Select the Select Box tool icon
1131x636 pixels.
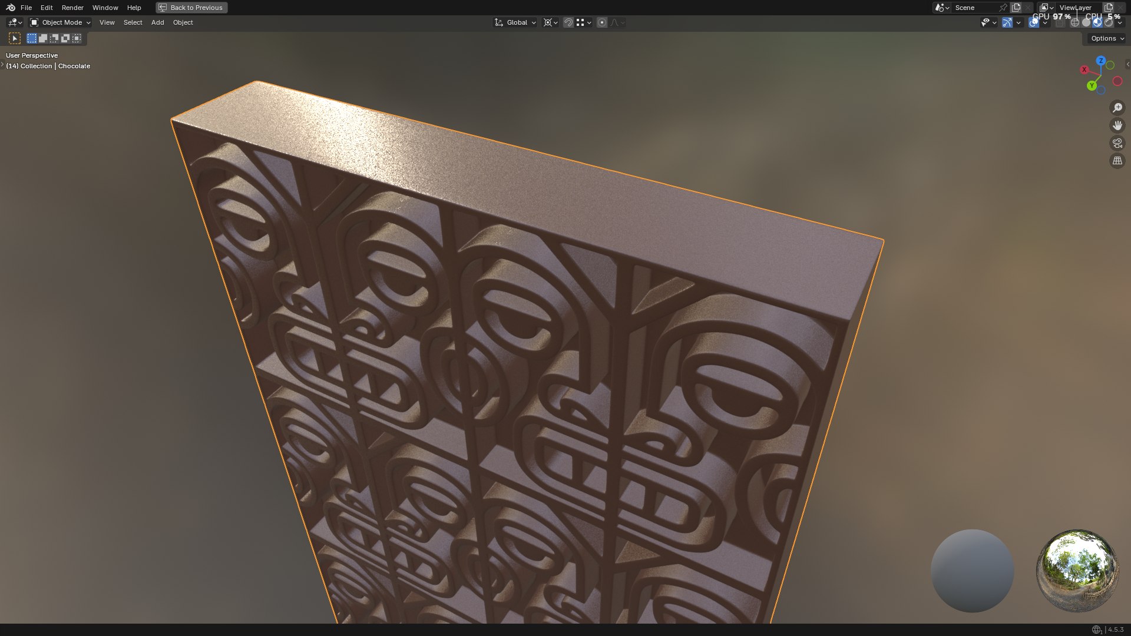click(x=15, y=38)
